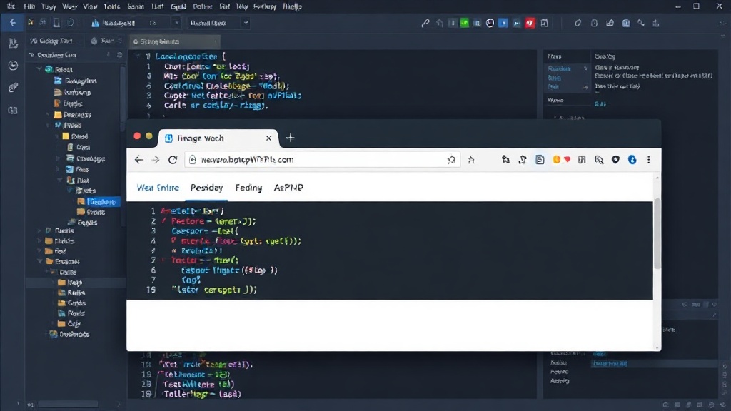The width and height of the screenshot is (731, 411).
Task: Open the leaf-shaped icon in the left activity bar
Action: pos(13,87)
